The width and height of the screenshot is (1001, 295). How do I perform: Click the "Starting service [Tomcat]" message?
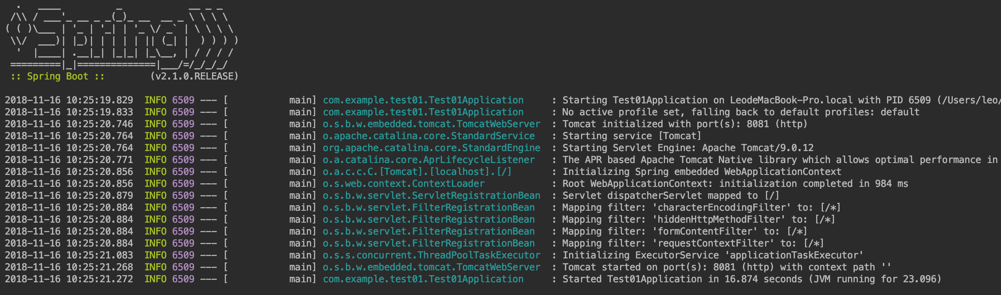631,136
